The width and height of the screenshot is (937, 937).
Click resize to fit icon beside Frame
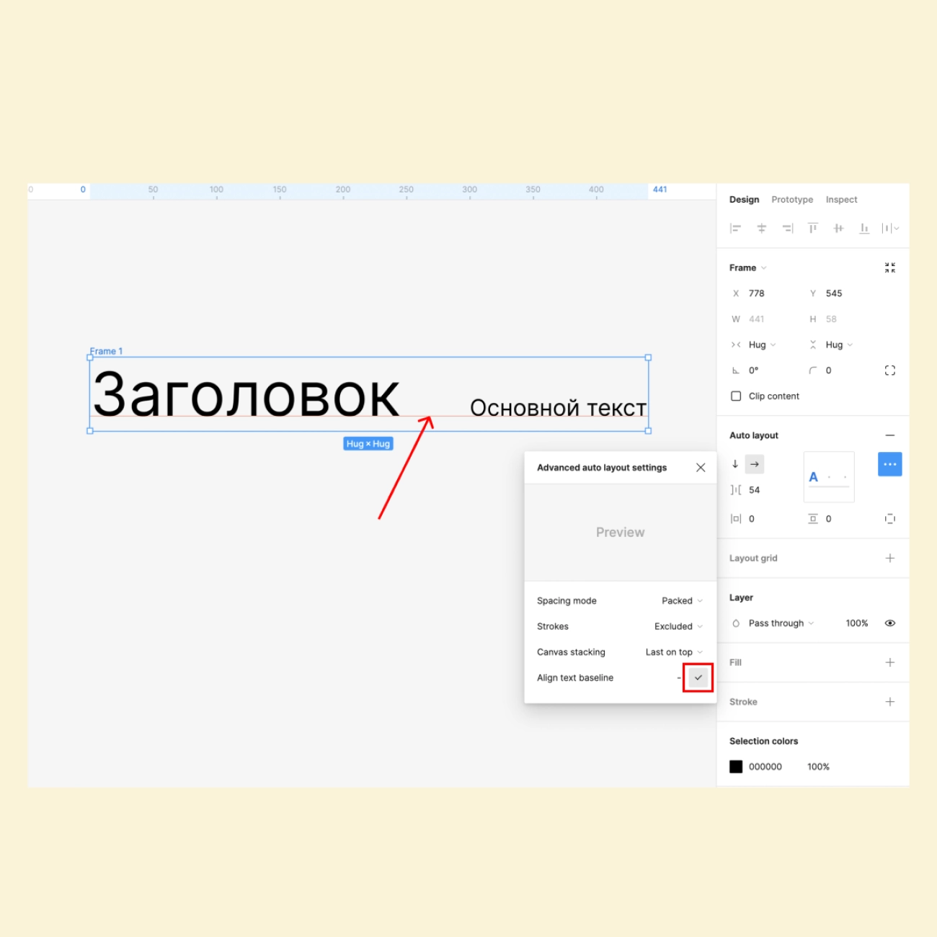point(890,267)
